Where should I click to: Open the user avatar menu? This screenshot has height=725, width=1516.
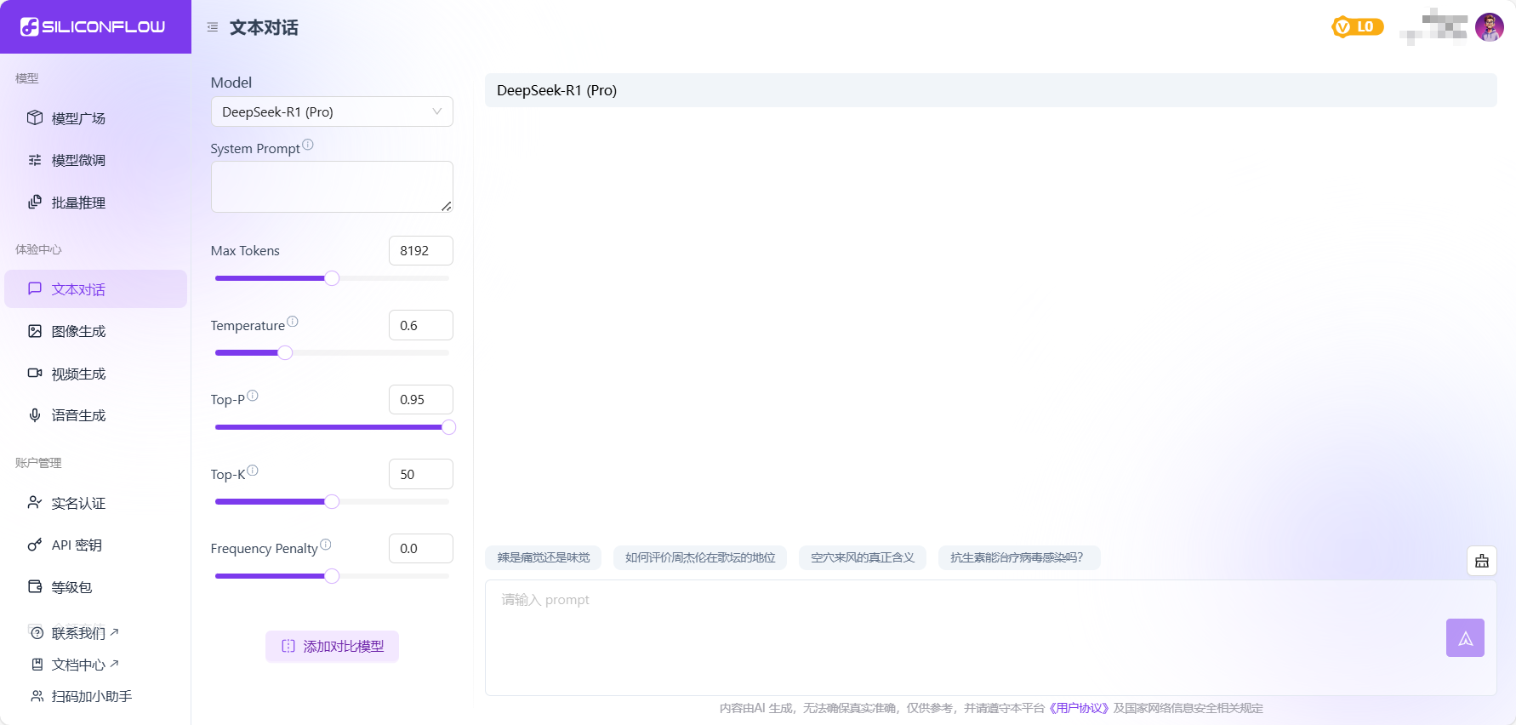pyautogui.click(x=1490, y=27)
